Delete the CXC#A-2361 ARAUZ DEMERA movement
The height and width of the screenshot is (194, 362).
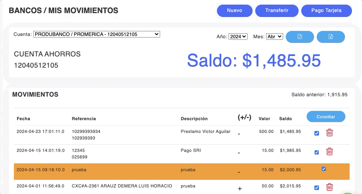tap(330, 187)
